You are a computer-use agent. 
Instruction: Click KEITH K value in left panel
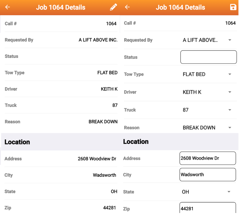[x=109, y=89]
